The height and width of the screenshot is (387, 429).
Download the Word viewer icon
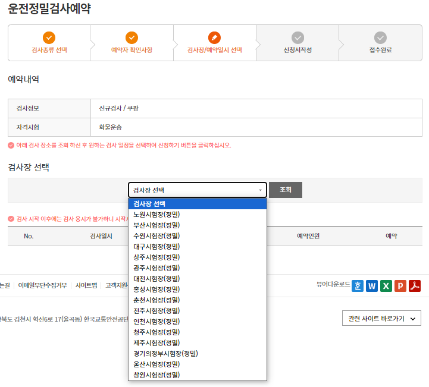(x=372, y=286)
